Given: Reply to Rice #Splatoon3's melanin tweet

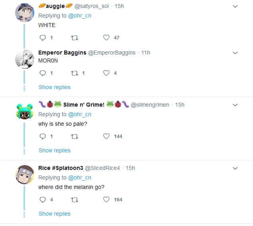Looking at the screenshot, I should click(43, 200).
